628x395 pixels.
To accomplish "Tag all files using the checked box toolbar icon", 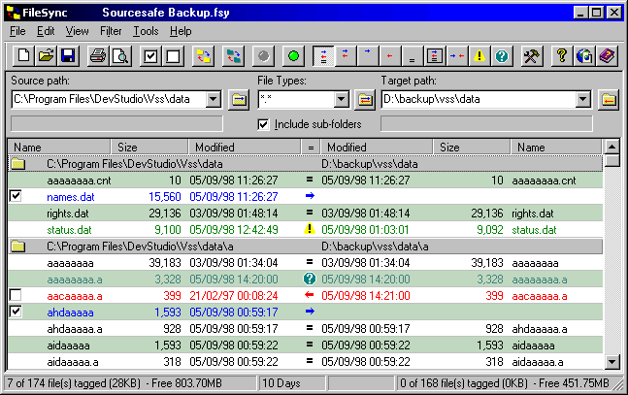I will 150,56.
